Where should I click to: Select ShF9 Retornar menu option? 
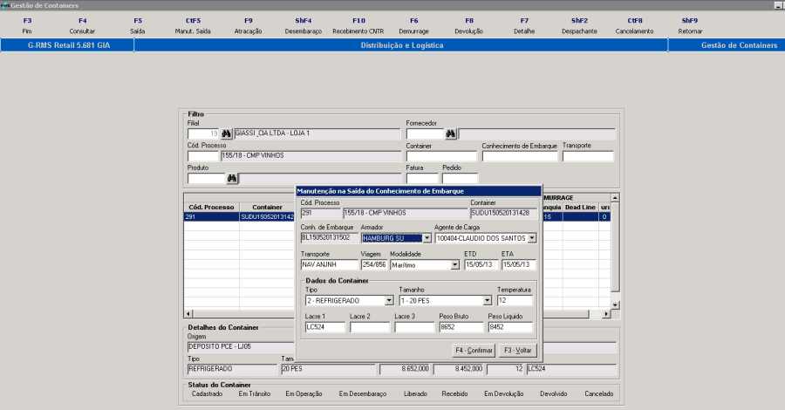coord(689,25)
